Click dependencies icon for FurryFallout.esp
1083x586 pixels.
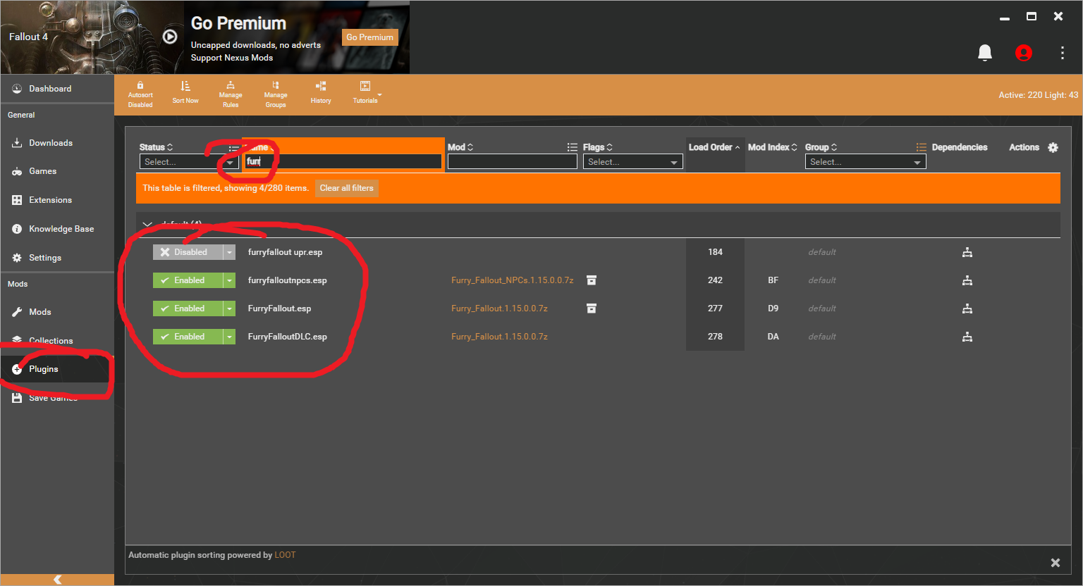point(967,308)
